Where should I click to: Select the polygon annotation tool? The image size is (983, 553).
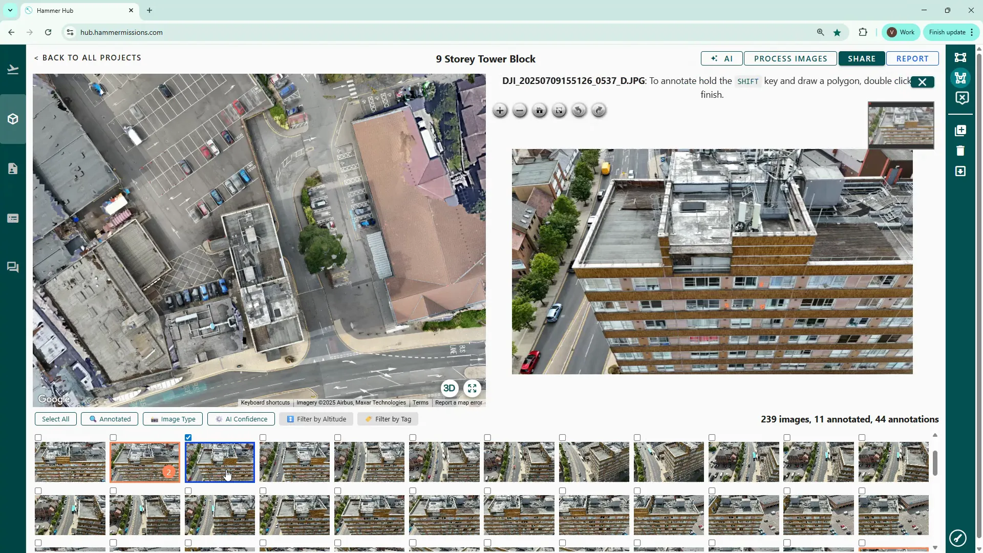[x=960, y=78]
